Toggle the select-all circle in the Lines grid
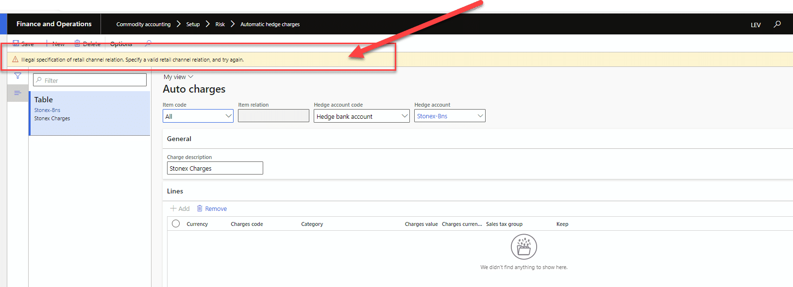Screen dimensions: 793x287 tap(176, 223)
